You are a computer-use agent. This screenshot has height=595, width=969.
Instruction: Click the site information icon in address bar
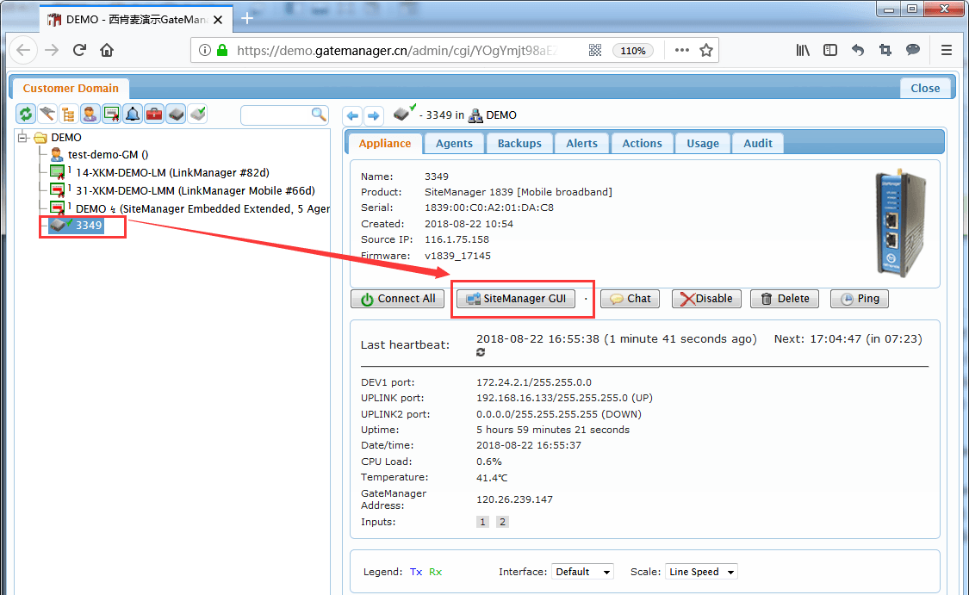point(204,50)
